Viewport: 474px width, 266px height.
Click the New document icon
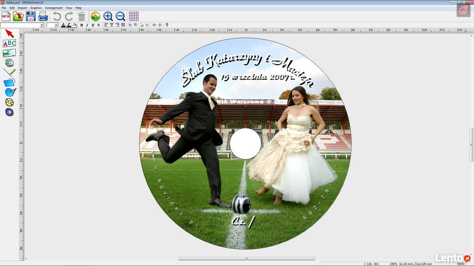tap(6, 16)
